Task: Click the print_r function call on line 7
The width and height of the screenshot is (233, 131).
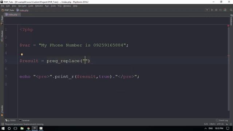Action: (64, 77)
